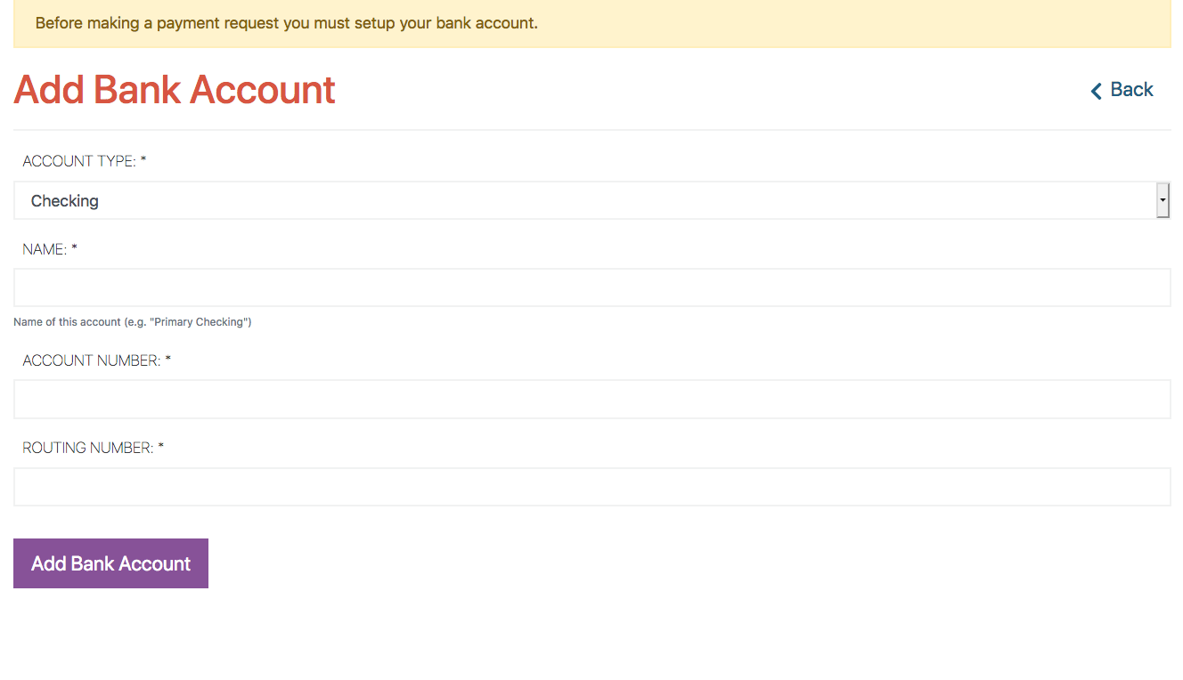Select the Checking text in account type
Screen dimensions: 1183x680
click(x=65, y=201)
